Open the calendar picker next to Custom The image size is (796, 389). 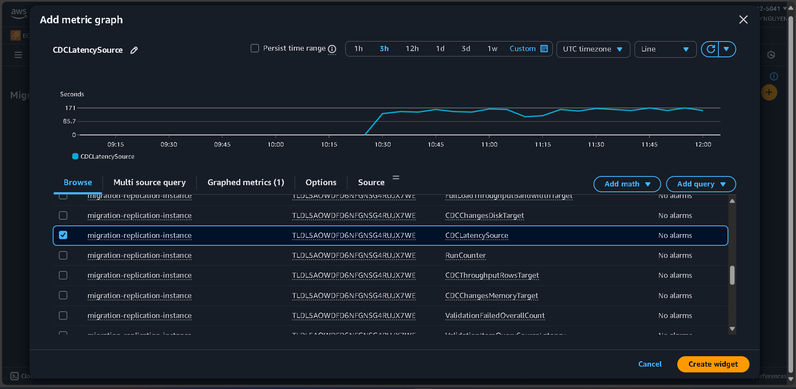(x=544, y=49)
